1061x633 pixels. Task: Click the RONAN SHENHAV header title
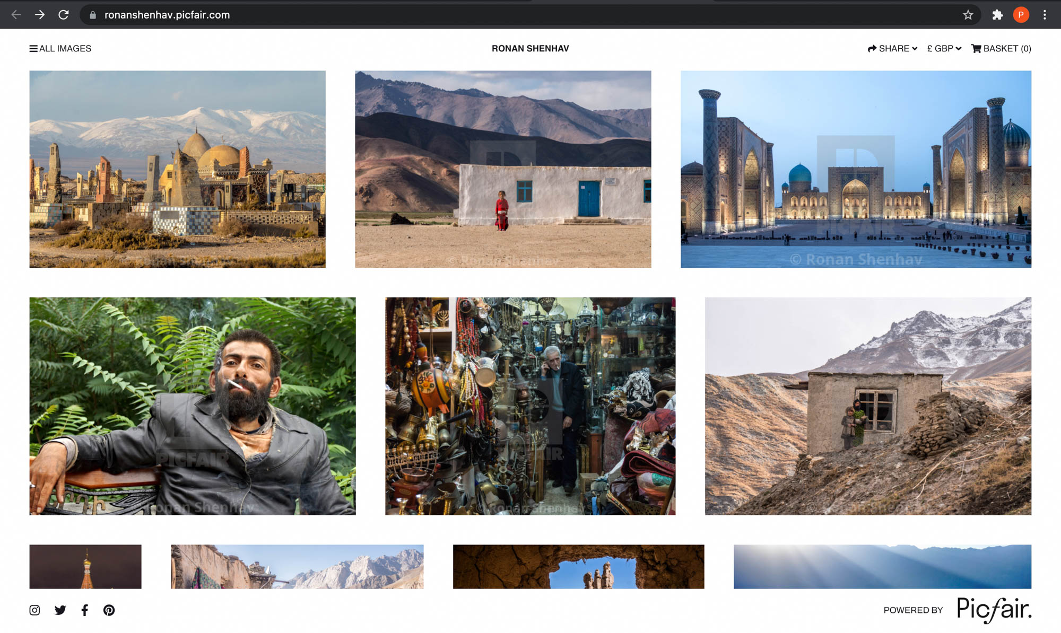pyautogui.click(x=530, y=48)
